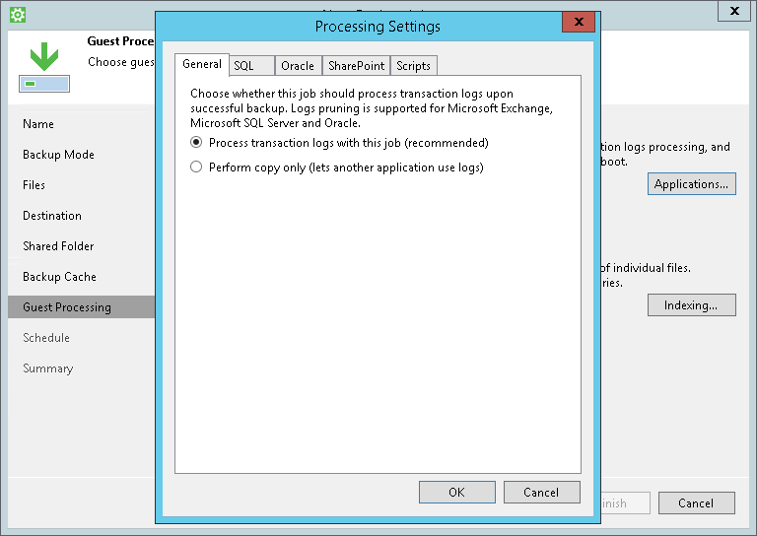Click the Processing Settings title text
This screenshot has height=536, width=757.
(378, 26)
